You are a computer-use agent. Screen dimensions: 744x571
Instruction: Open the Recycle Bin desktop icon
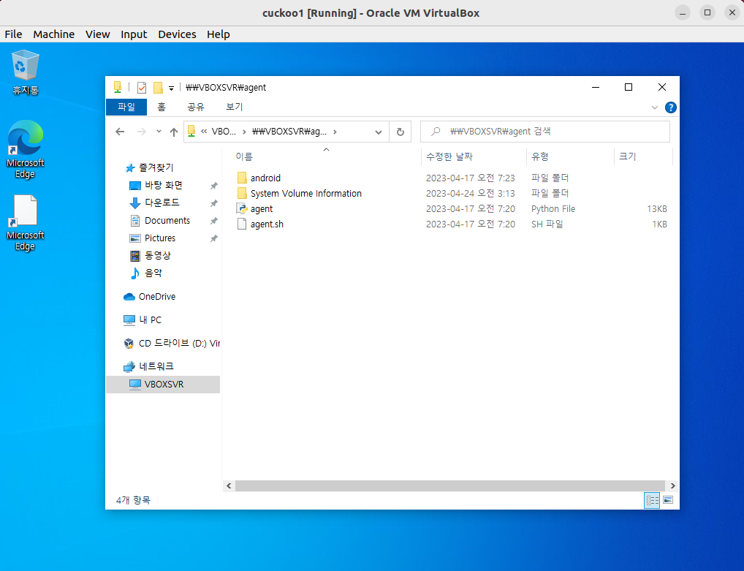click(25, 72)
